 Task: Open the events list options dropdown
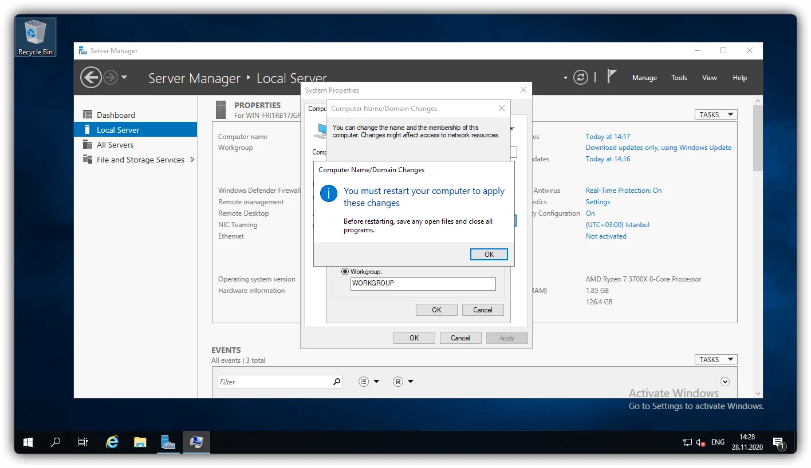pyautogui.click(x=369, y=382)
